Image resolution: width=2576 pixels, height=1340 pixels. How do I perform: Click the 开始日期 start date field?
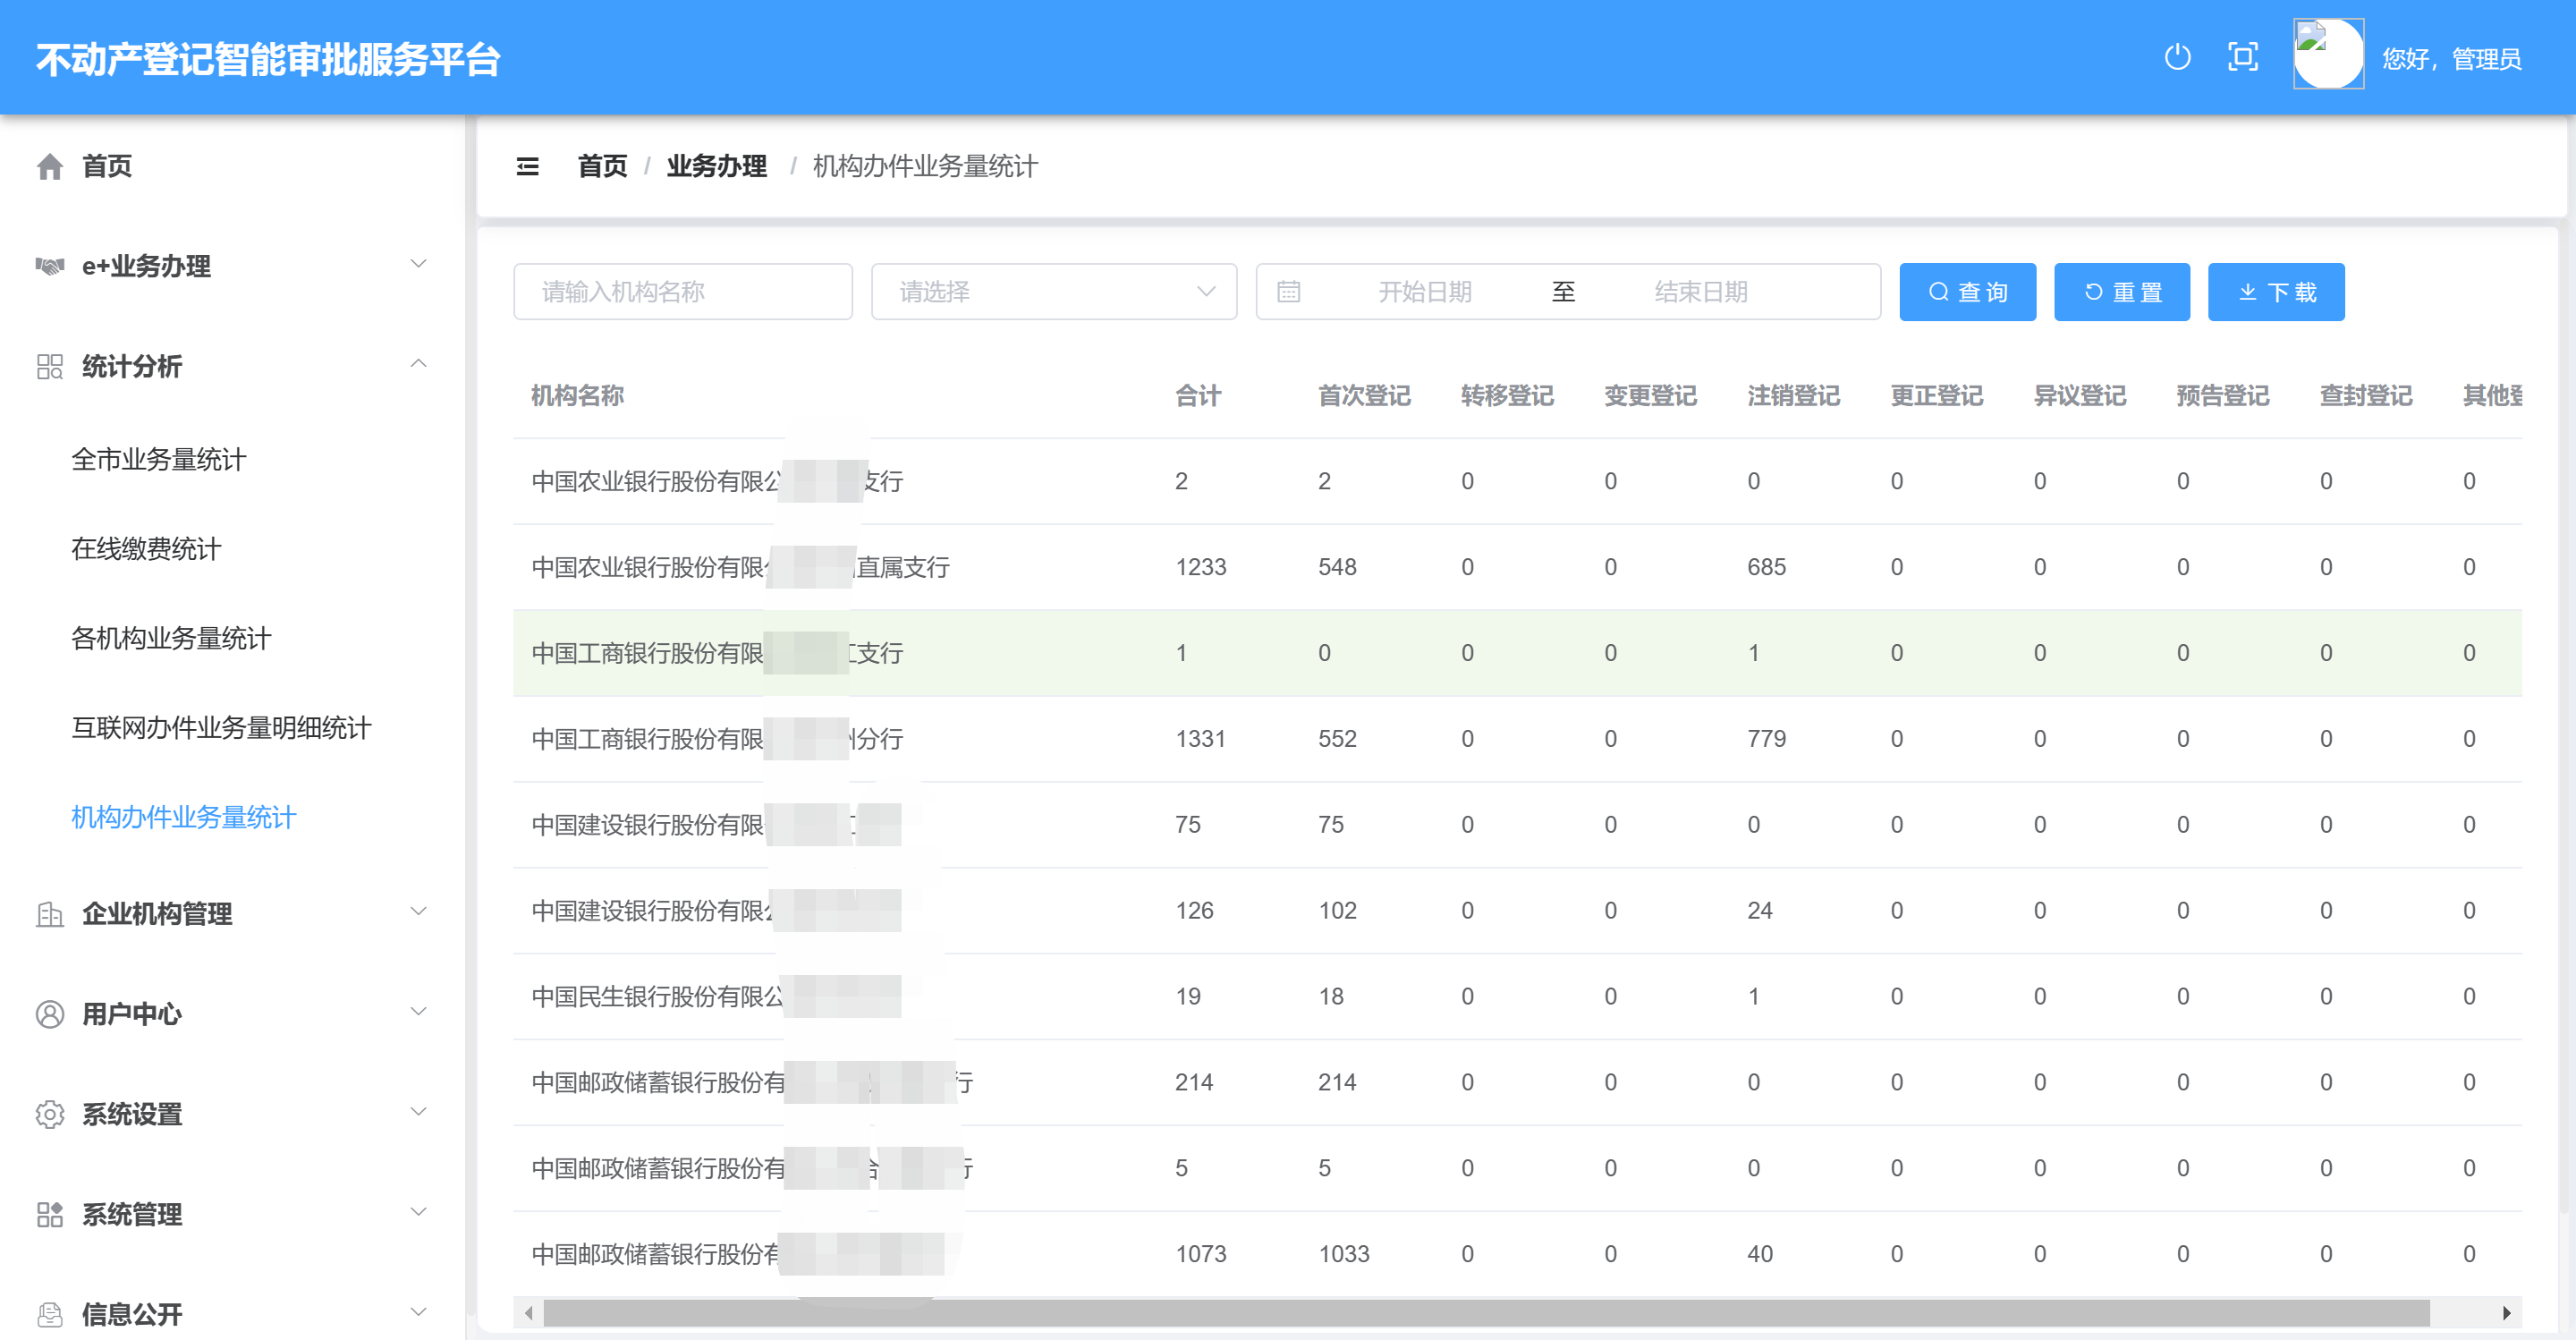click(1425, 292)
